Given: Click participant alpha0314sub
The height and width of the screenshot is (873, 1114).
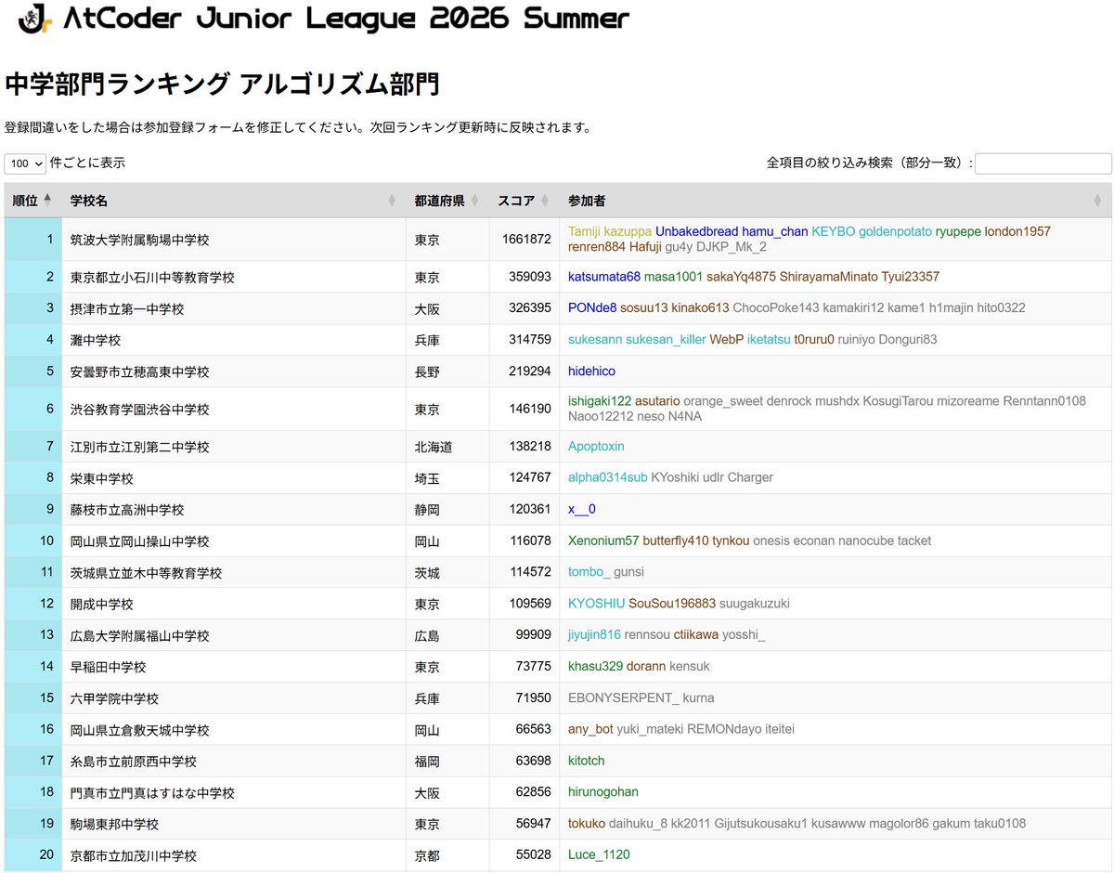Looking at the screenshot, I should pyautogui.click(x=608, y=478).
